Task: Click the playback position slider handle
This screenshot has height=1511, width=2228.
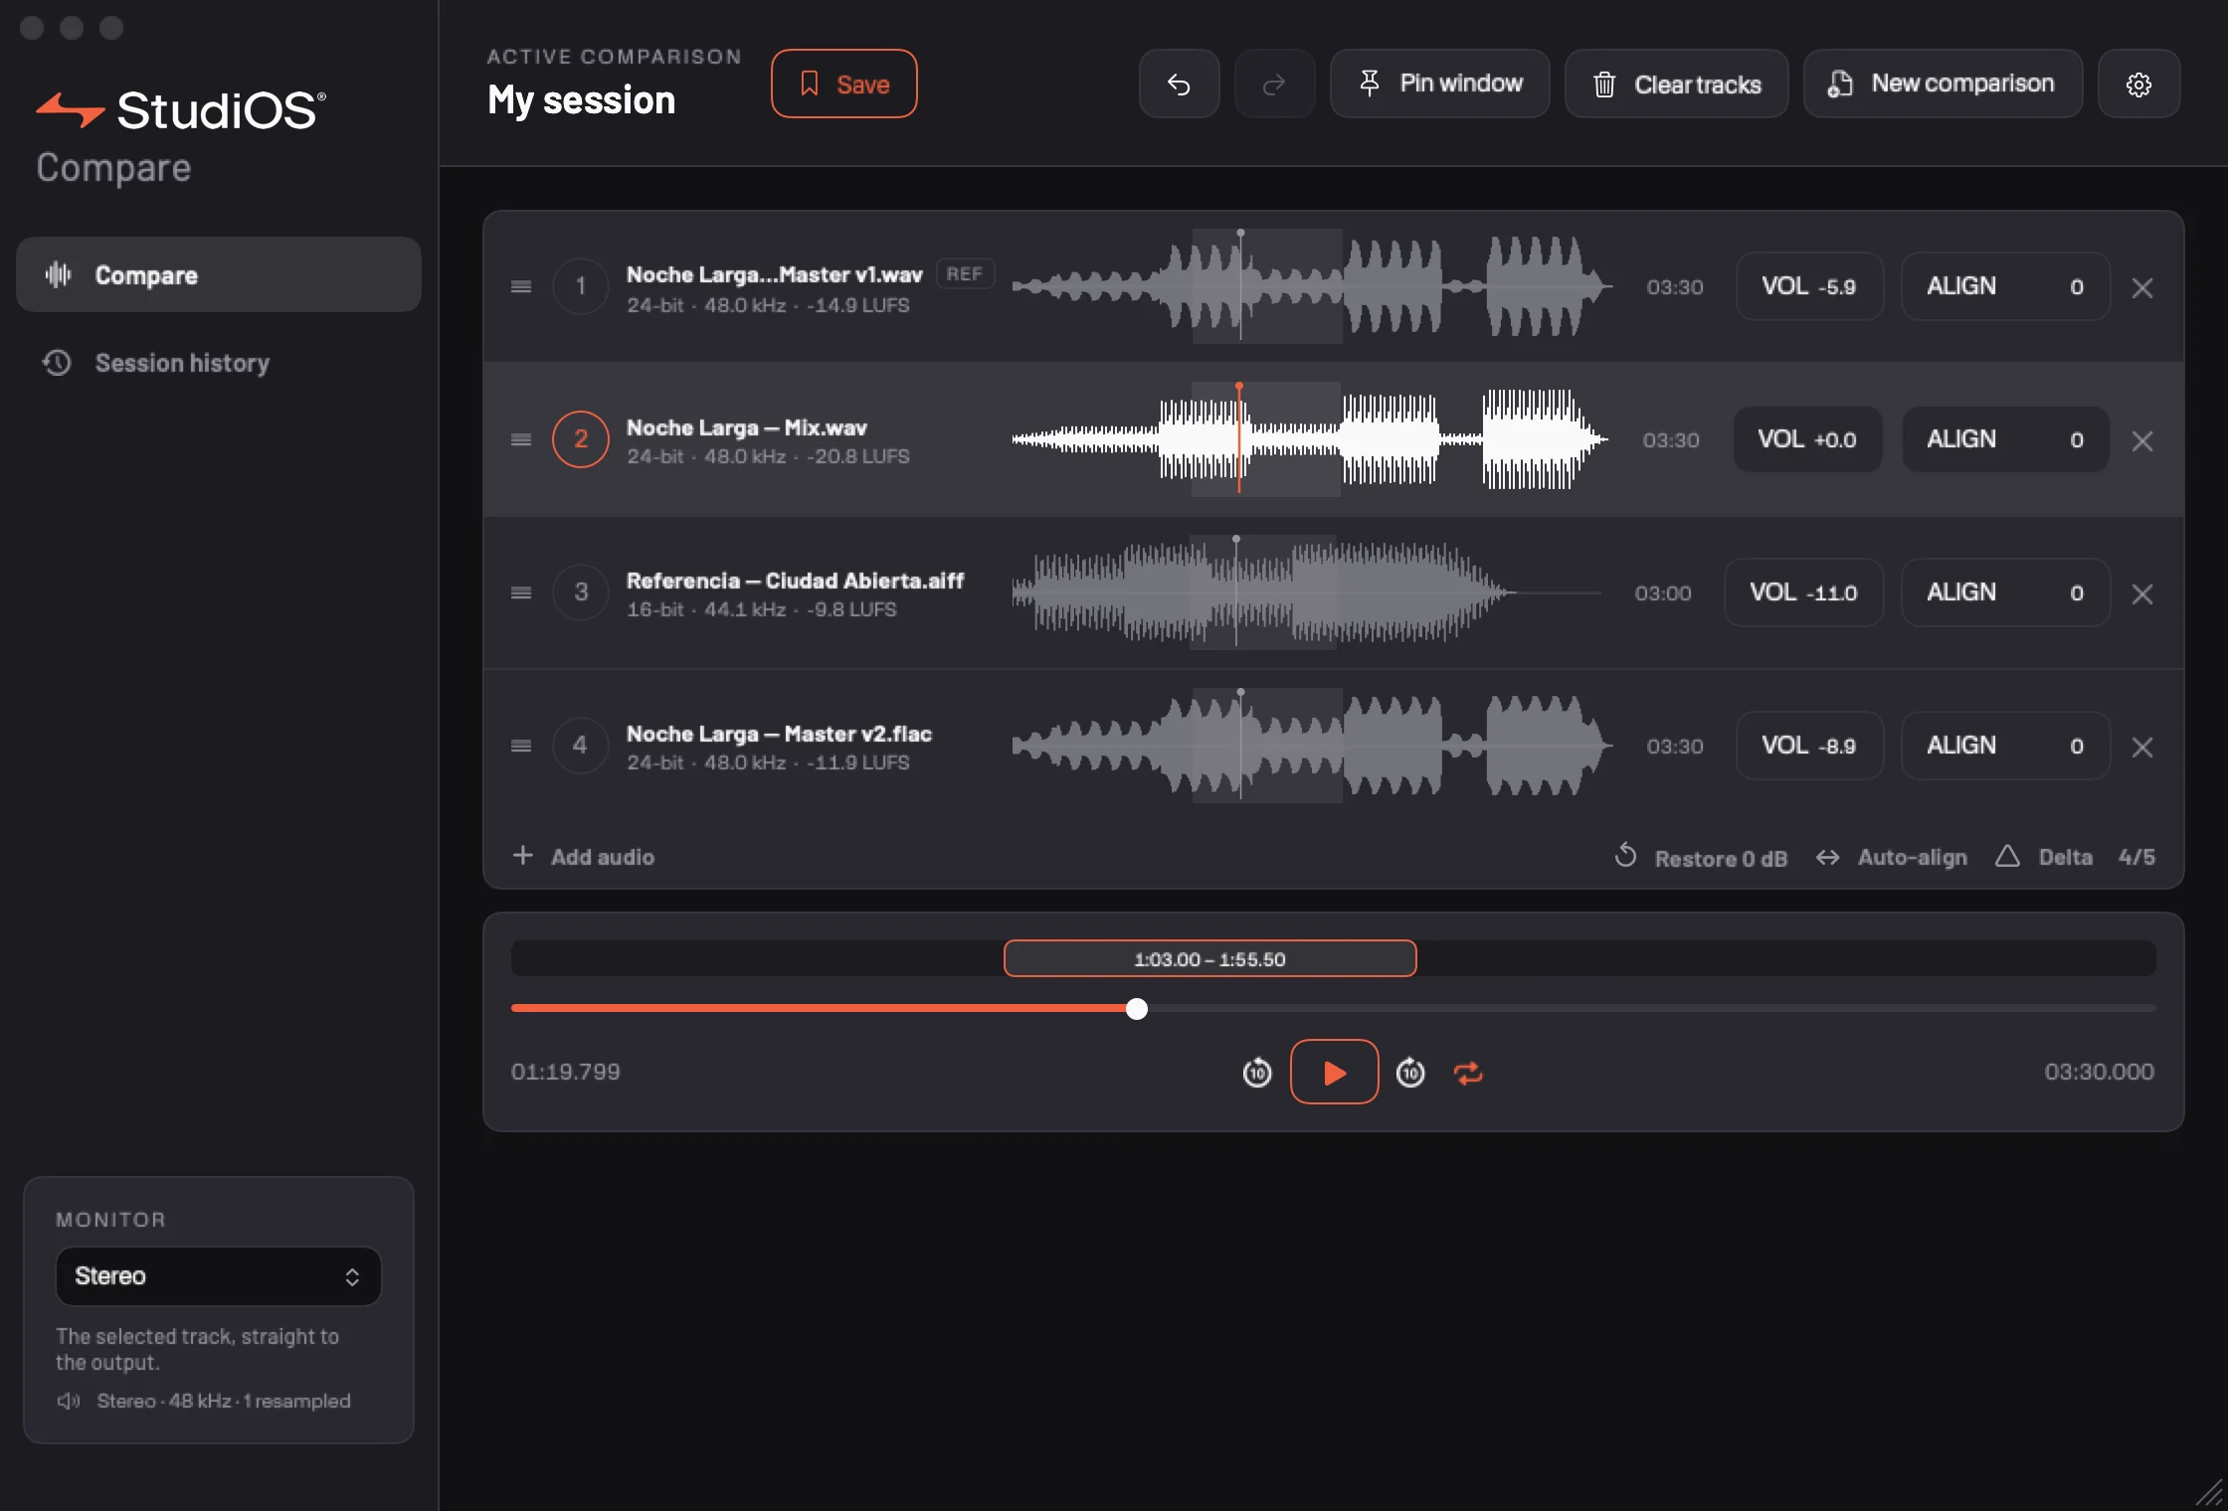Action: coord(1137,1009)
